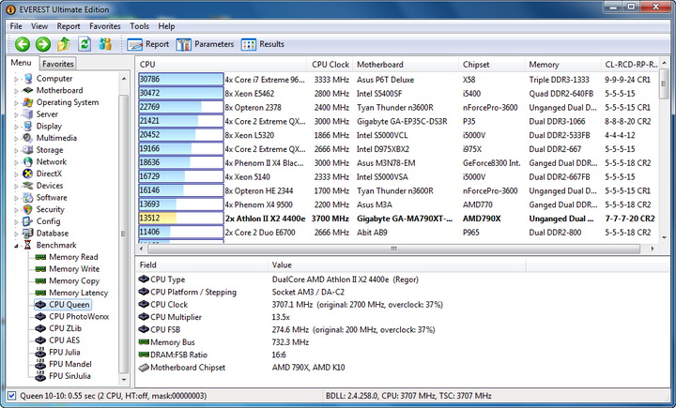Refresh the benchmark with refresh icon

84,44
